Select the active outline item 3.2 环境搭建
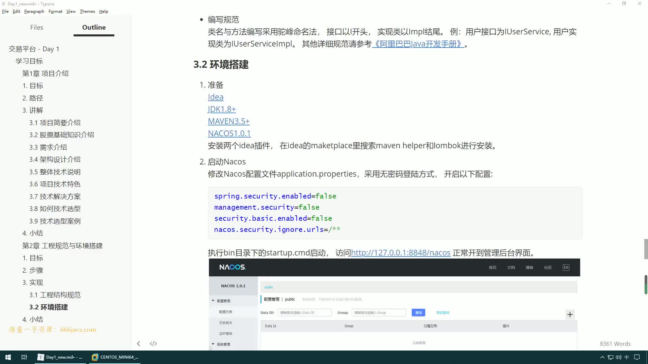The width and height of the screenshot is (648, 364). [48, 307]
